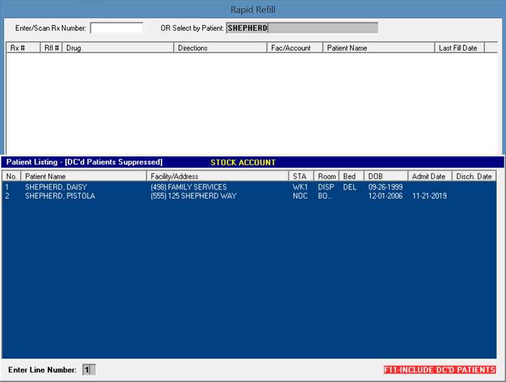Click the Rx # column header

[23, 48]
